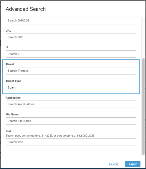This screenshot has height=169, width=146.
Task: Click the Advanced Search dialog title
Action: coord(26,9)
